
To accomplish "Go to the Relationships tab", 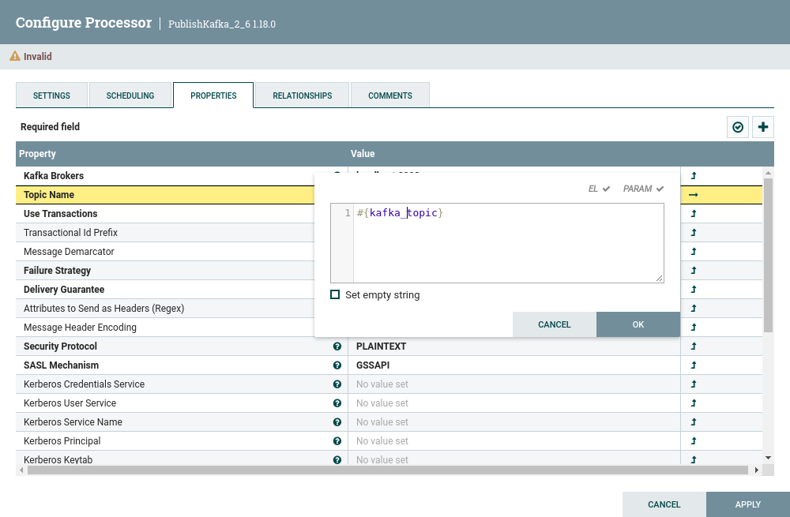I will [x=303, y=96].
